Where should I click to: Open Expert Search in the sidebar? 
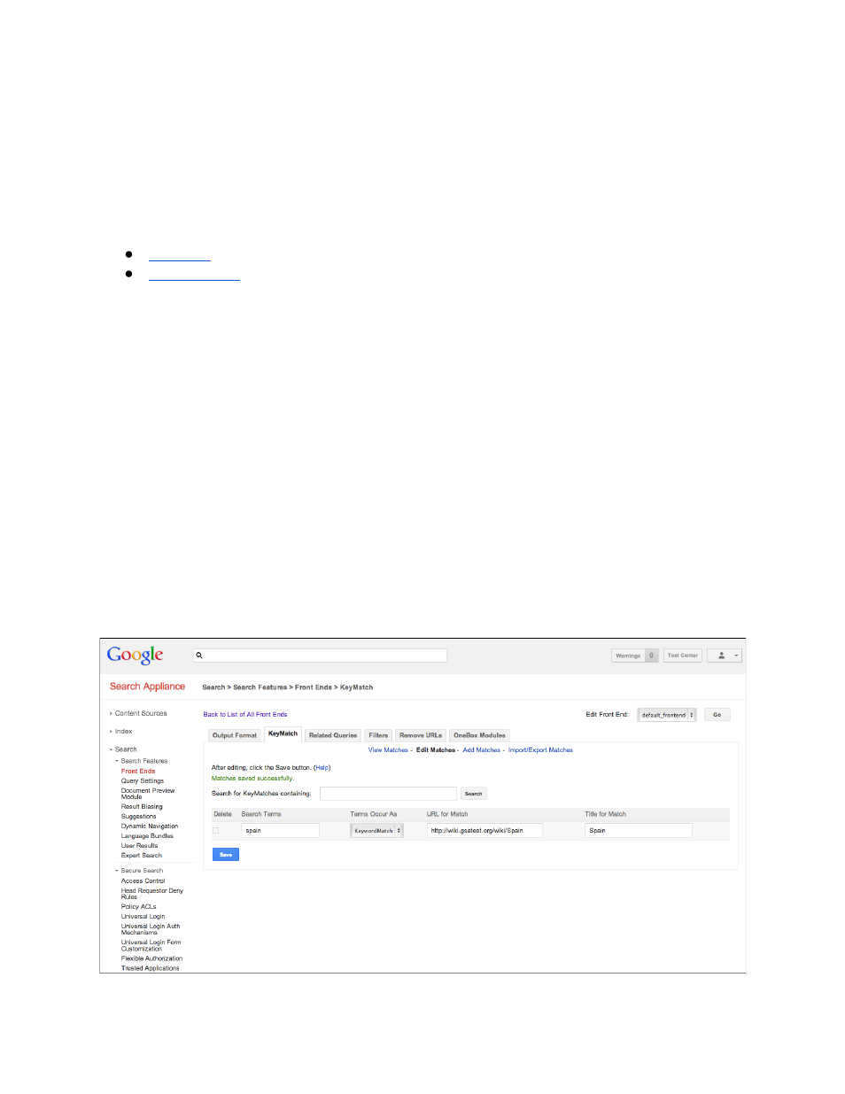coord(142,856)
